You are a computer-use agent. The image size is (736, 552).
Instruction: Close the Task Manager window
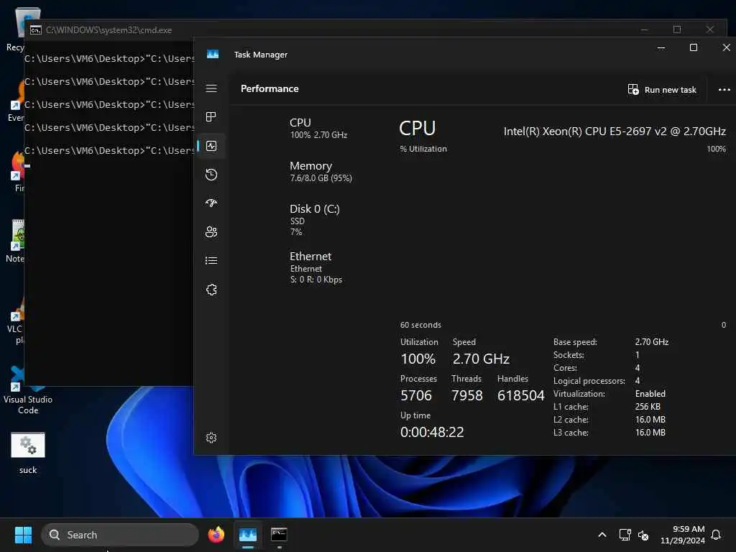pyautogui.click(x=726, y=48)
